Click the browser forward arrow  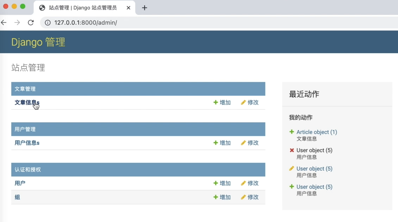(17, 23)
